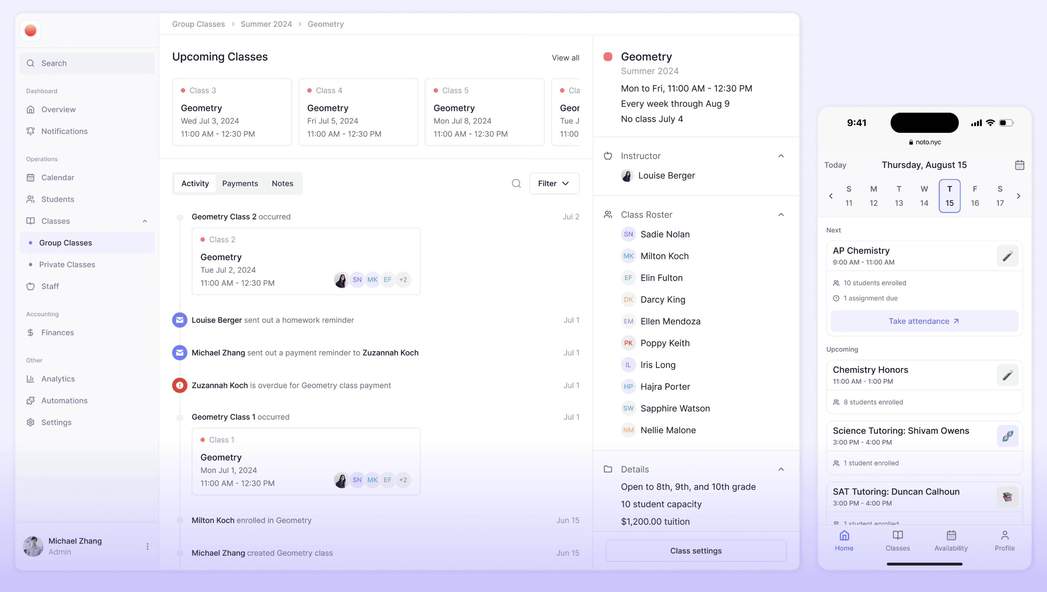The width and height of the screenshot is (1047, 592).
Task: Click the Science Tutoring DNA icon
Action: (1007, 436)
